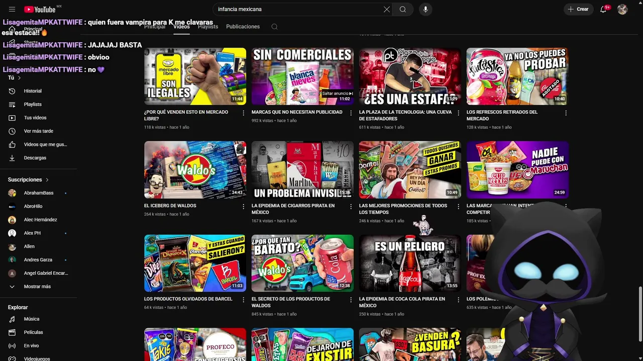Start voice search with microphone

pos(425,9)
